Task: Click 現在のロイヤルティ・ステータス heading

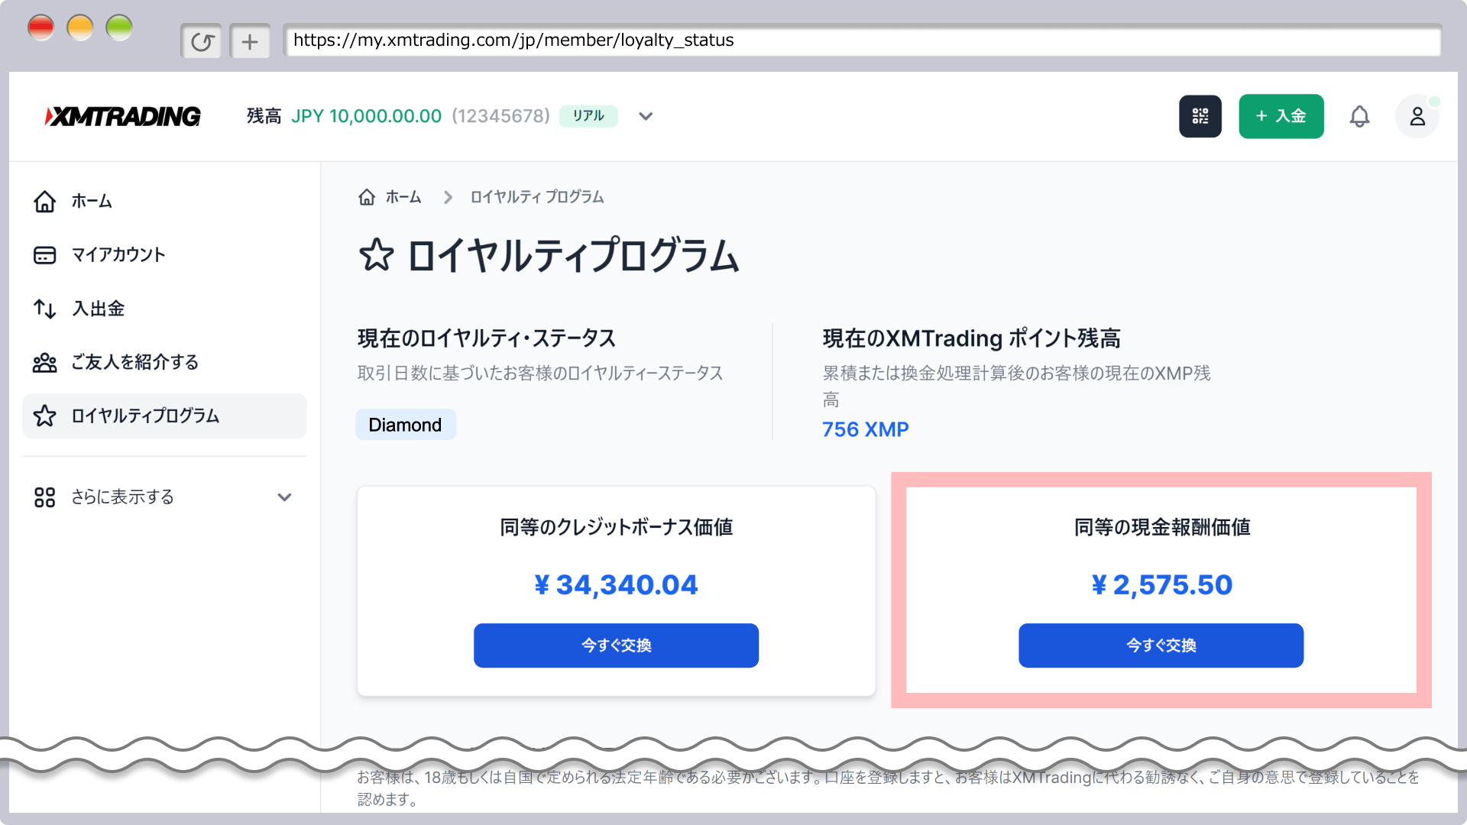Action: [x=487, y=338]
